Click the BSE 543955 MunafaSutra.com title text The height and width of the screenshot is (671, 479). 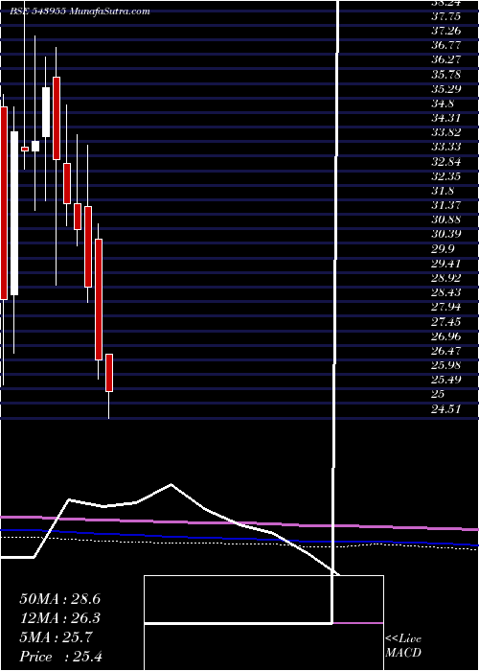[x=80, y=12]
